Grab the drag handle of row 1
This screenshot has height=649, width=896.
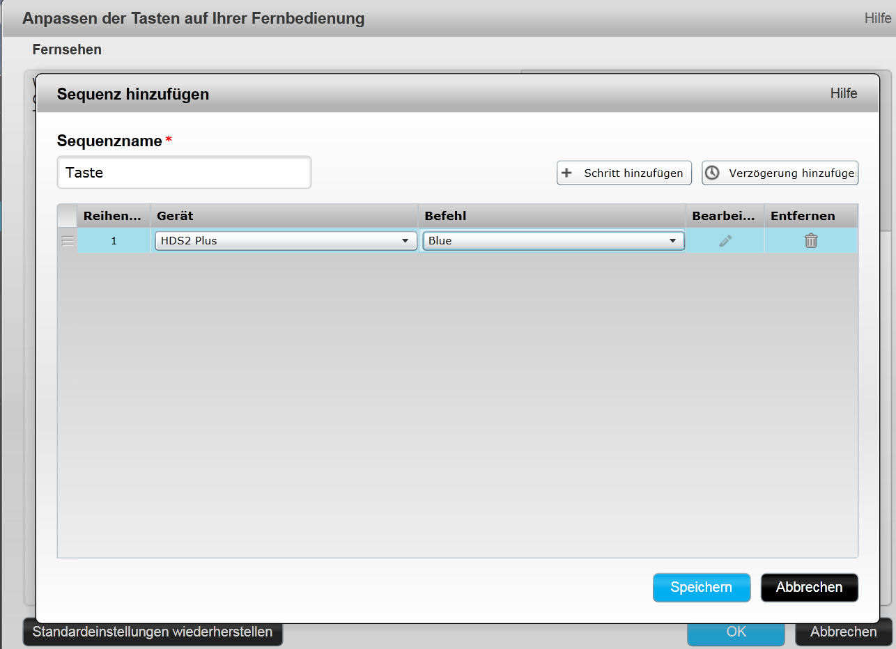[68, 241]
